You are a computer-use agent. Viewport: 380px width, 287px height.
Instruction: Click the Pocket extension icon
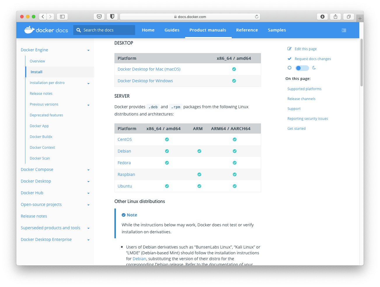tap(99, 17)
